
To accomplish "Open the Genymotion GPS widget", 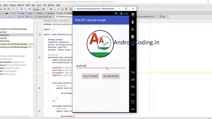I will pyautogui.click(x=132, y=29).
